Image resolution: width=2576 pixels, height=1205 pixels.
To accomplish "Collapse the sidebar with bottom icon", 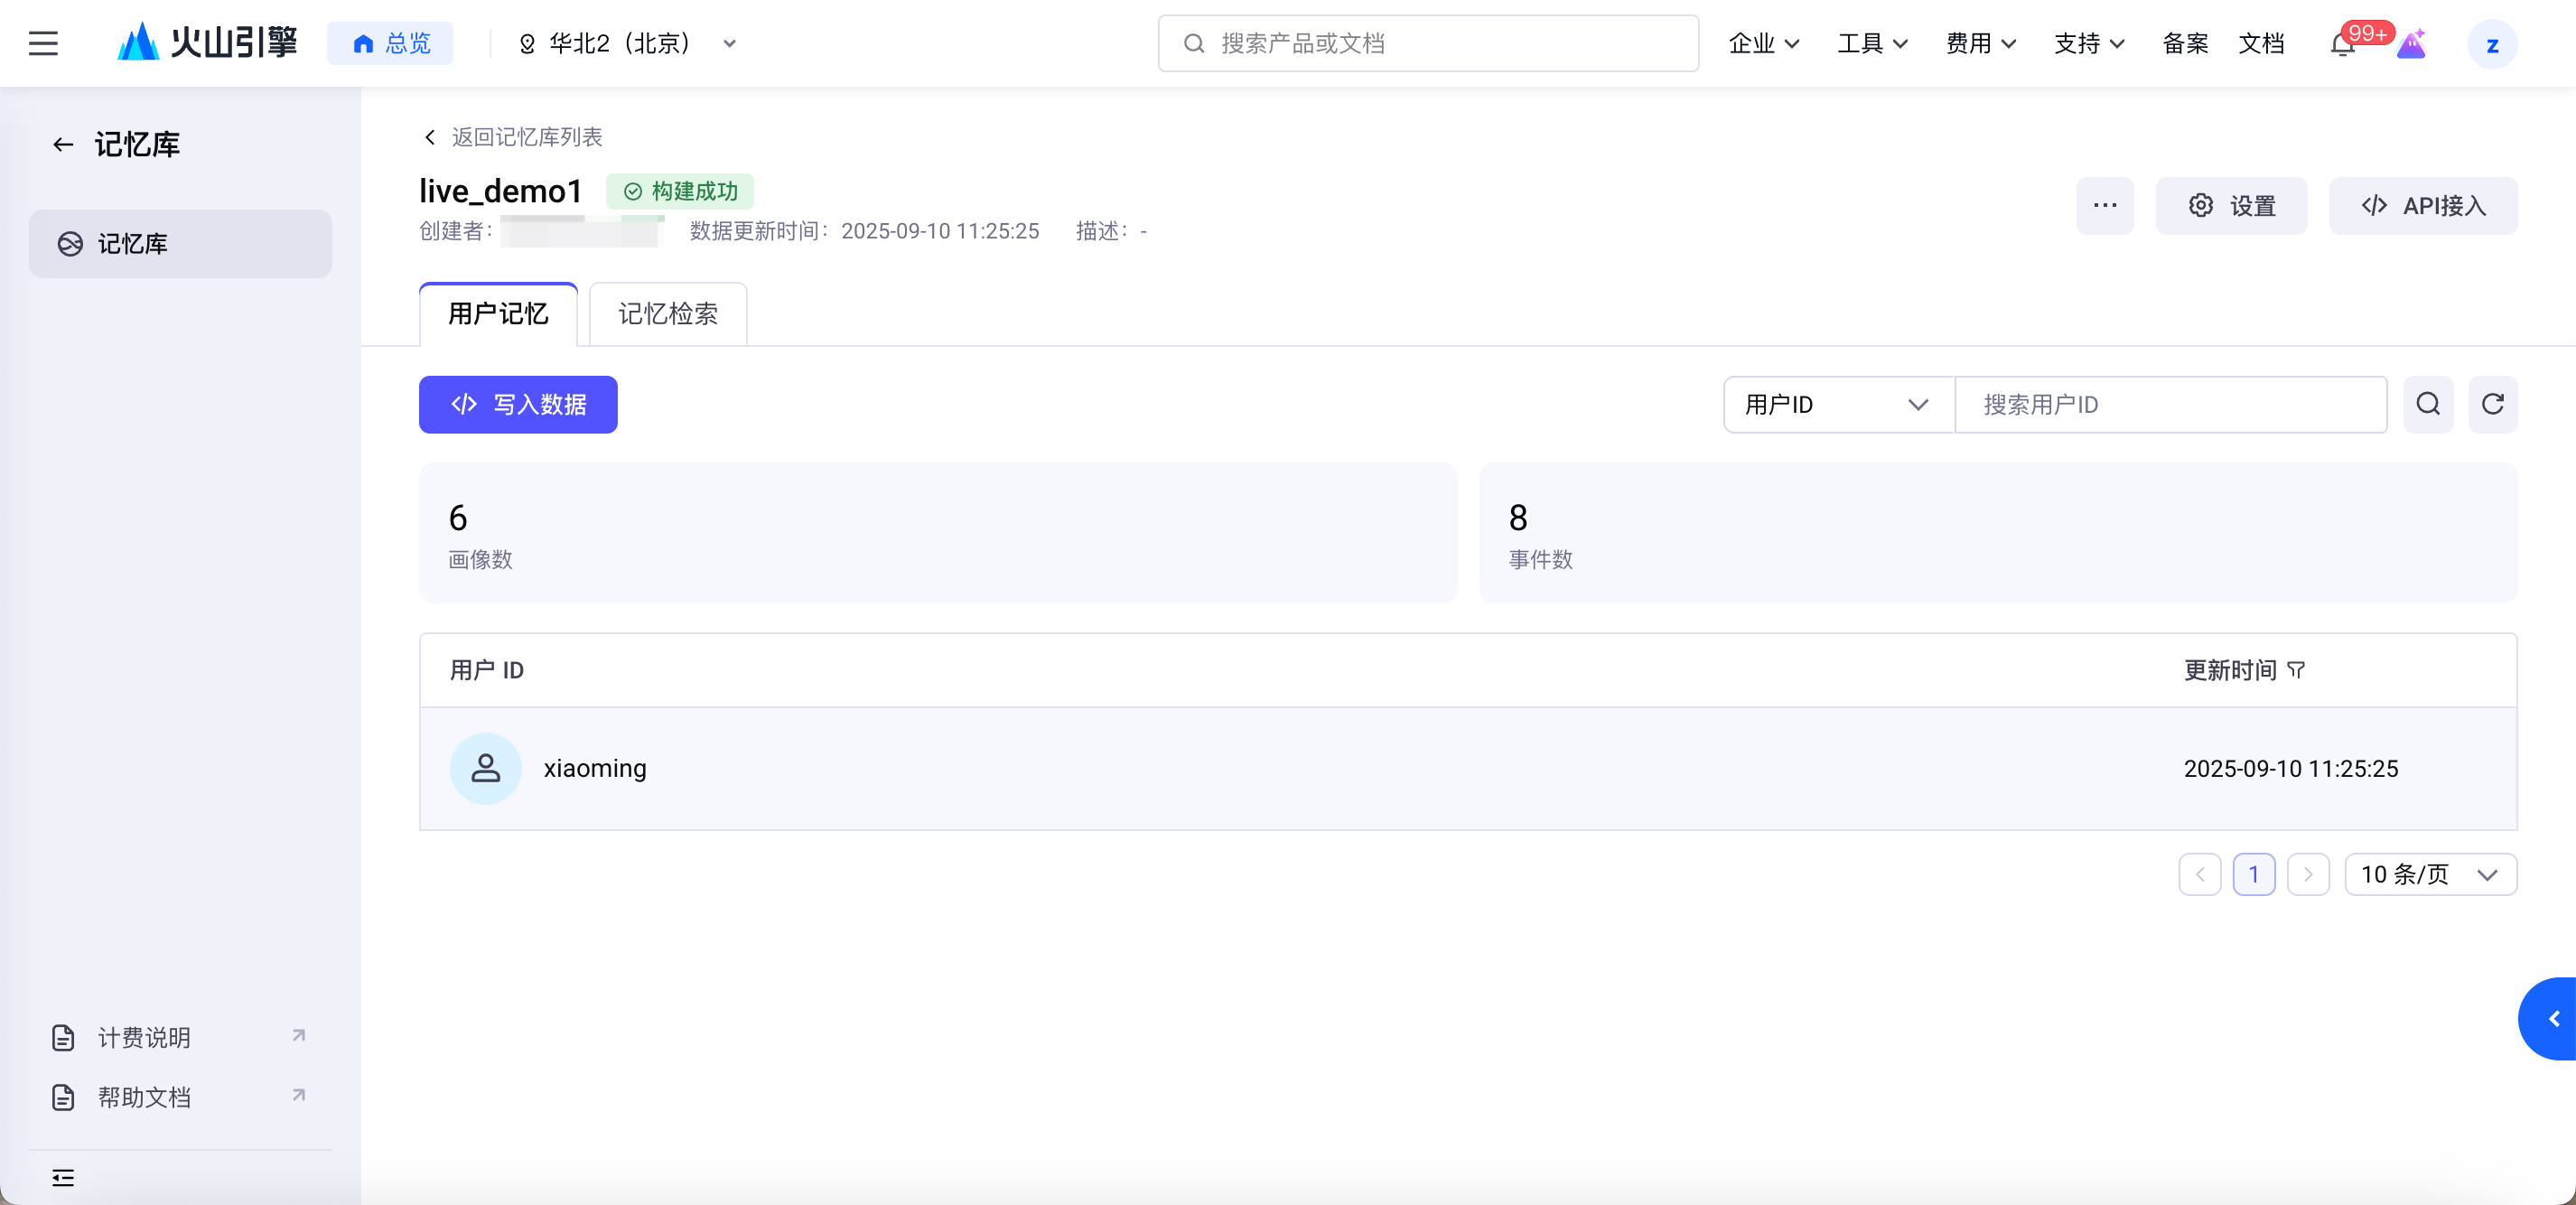I will coord(63,1177).
